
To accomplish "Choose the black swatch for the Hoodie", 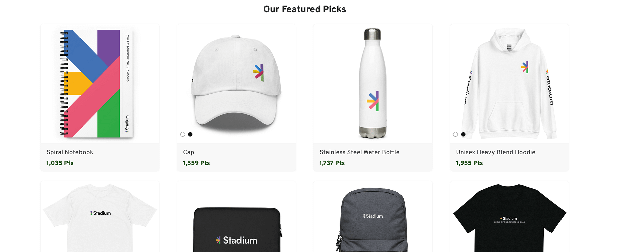I will [x=463, y=134].
